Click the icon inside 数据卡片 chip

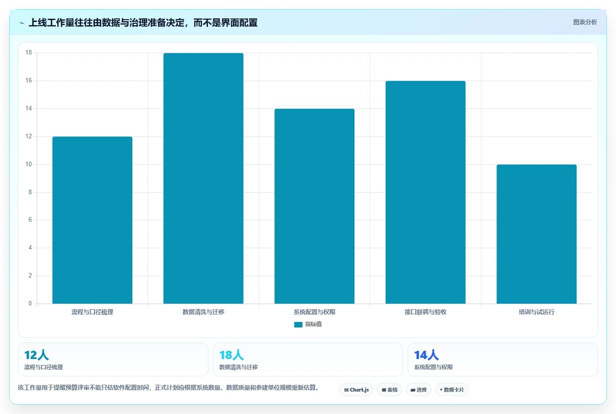(441, 390)
